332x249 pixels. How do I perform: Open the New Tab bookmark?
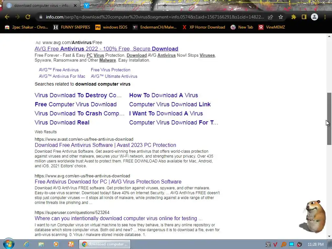242,27
